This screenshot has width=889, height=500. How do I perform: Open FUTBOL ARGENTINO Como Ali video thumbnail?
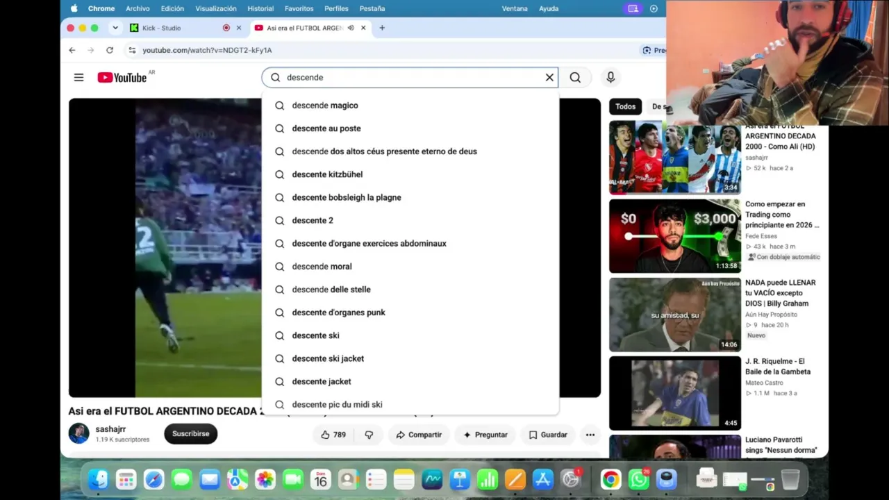point(675,158)
